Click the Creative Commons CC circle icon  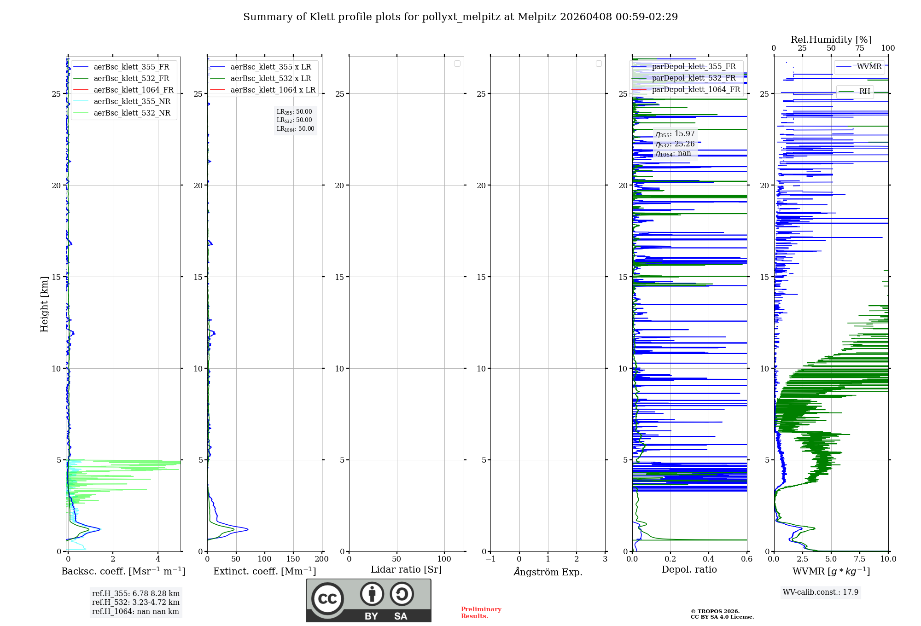click(x=327, y=598)
